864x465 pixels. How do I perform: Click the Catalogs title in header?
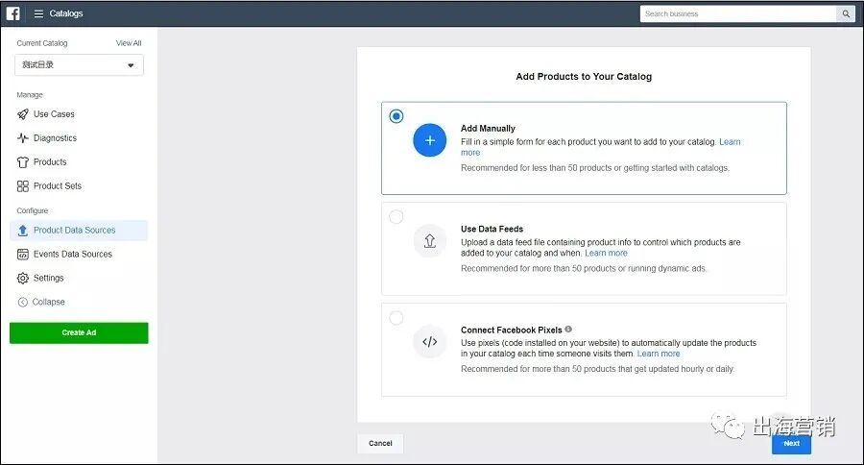click(66, 13)
